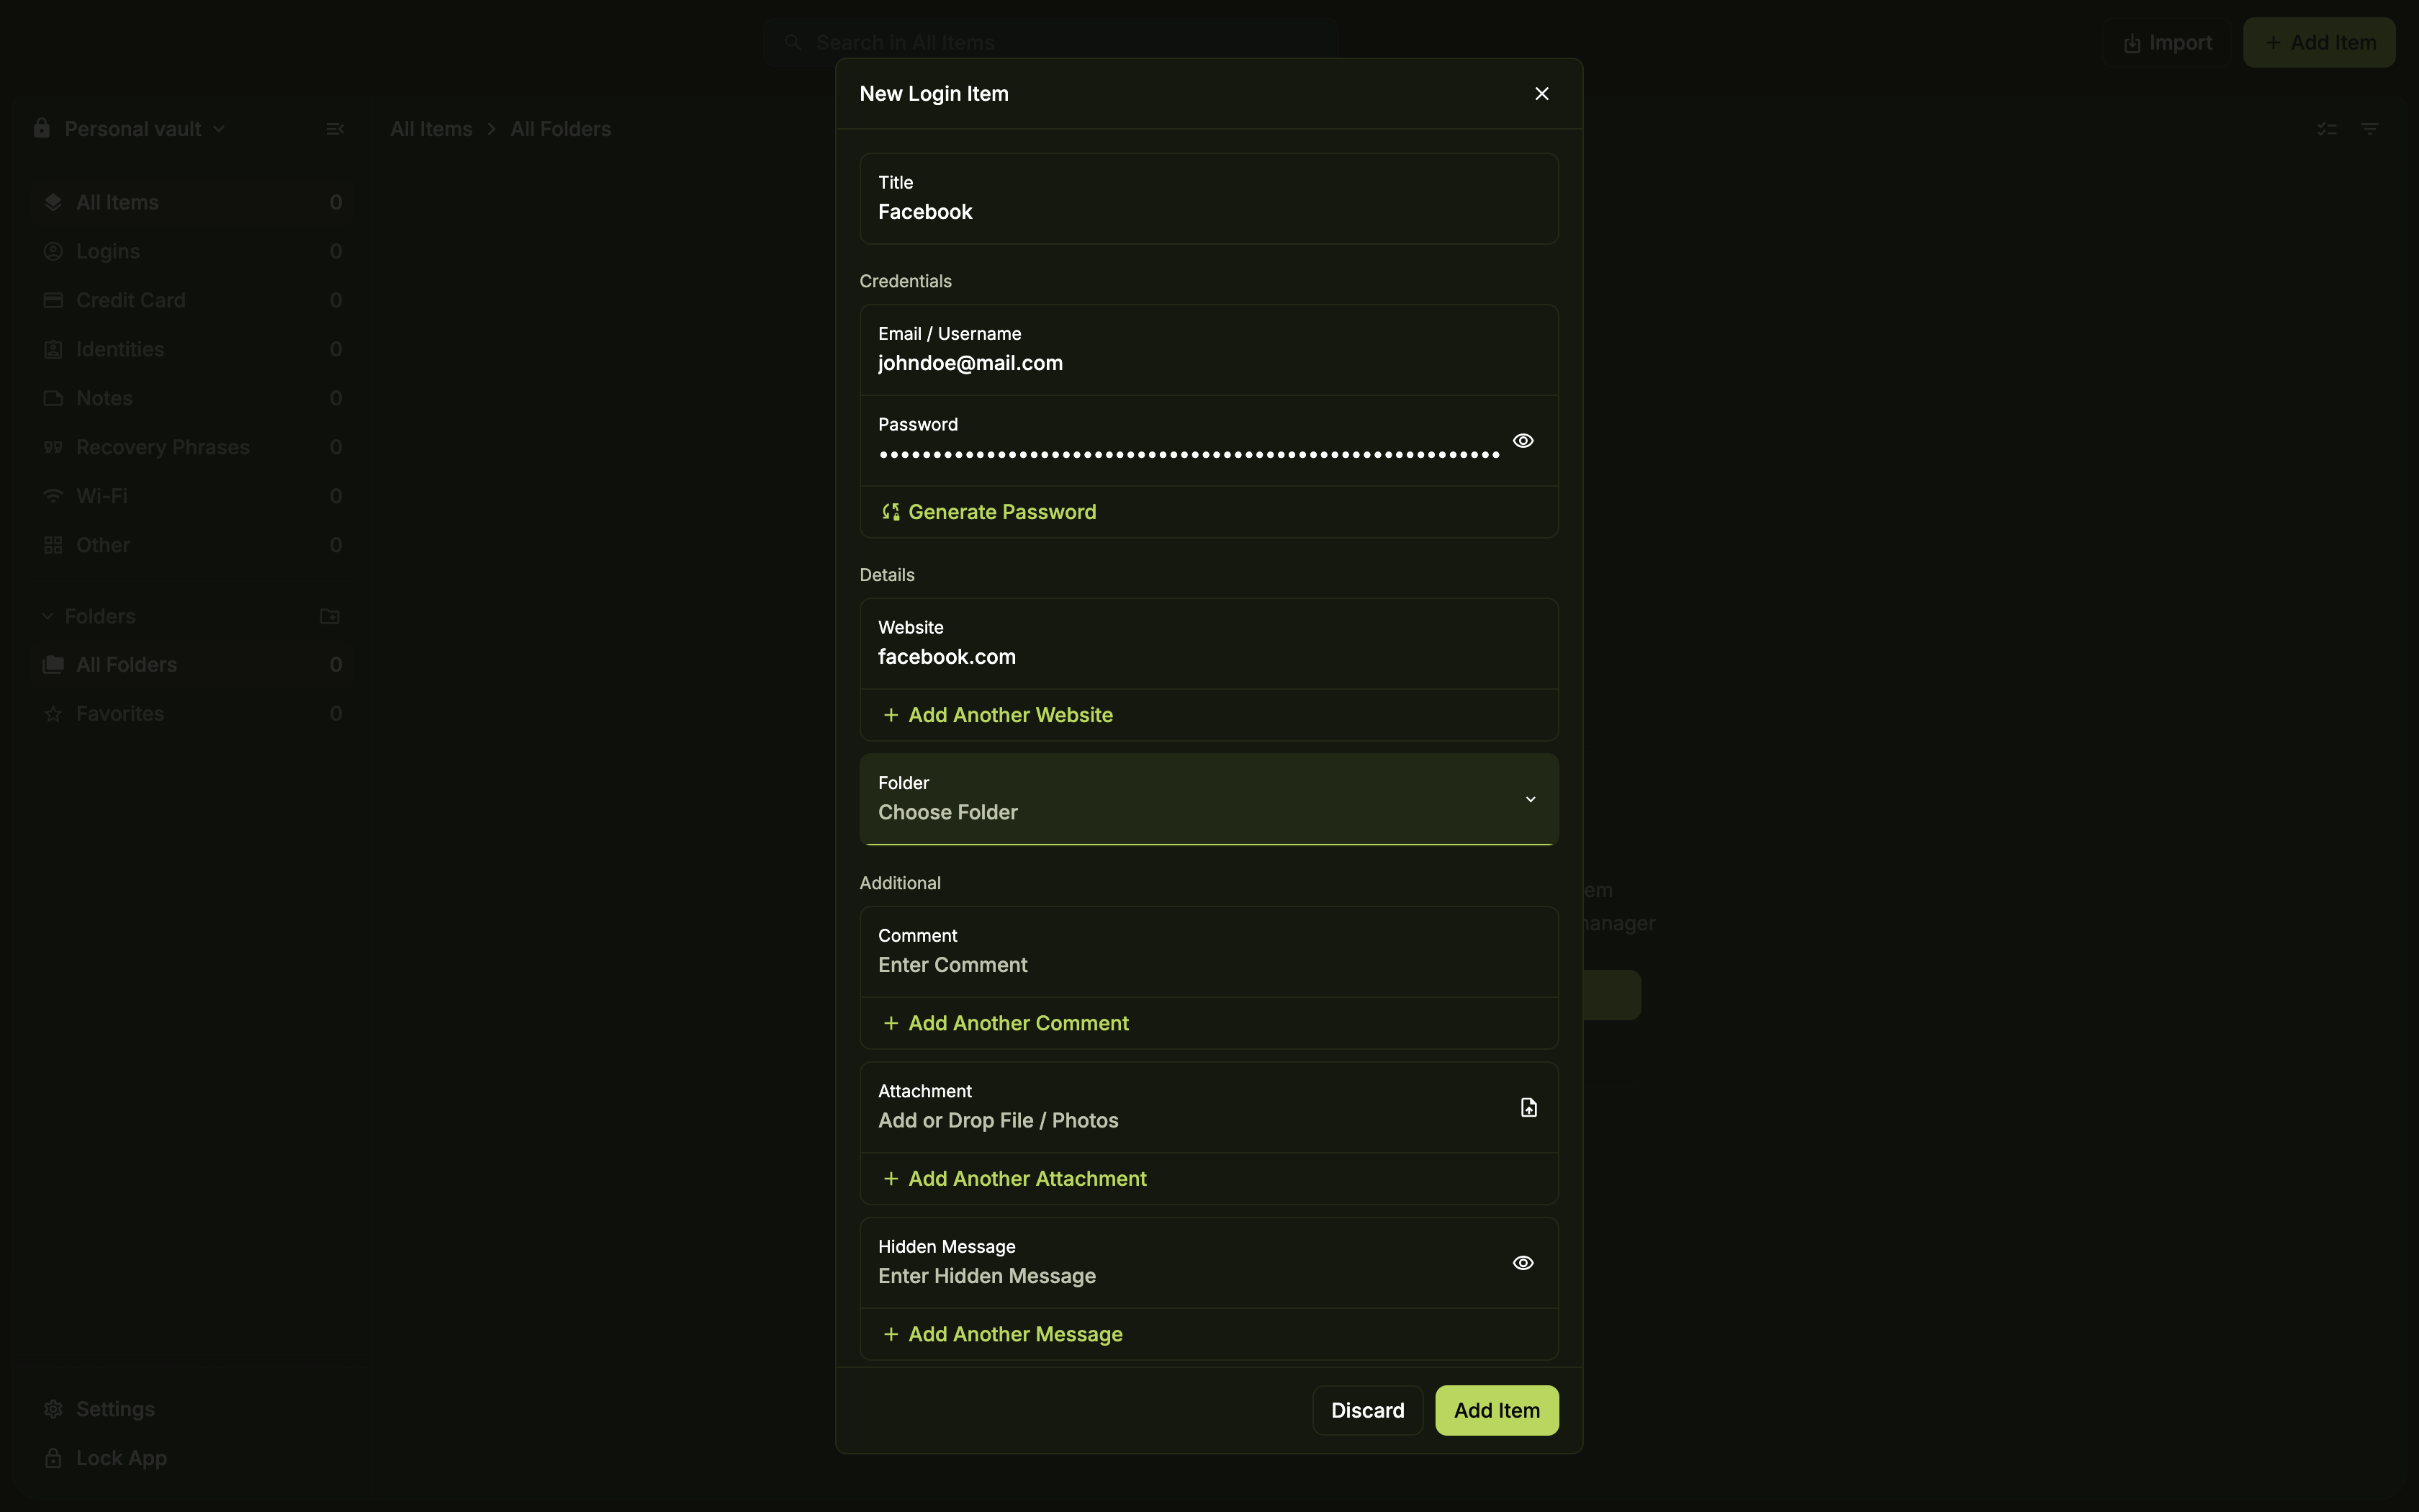Click the new folder icon in sidebar

[330, 616]
